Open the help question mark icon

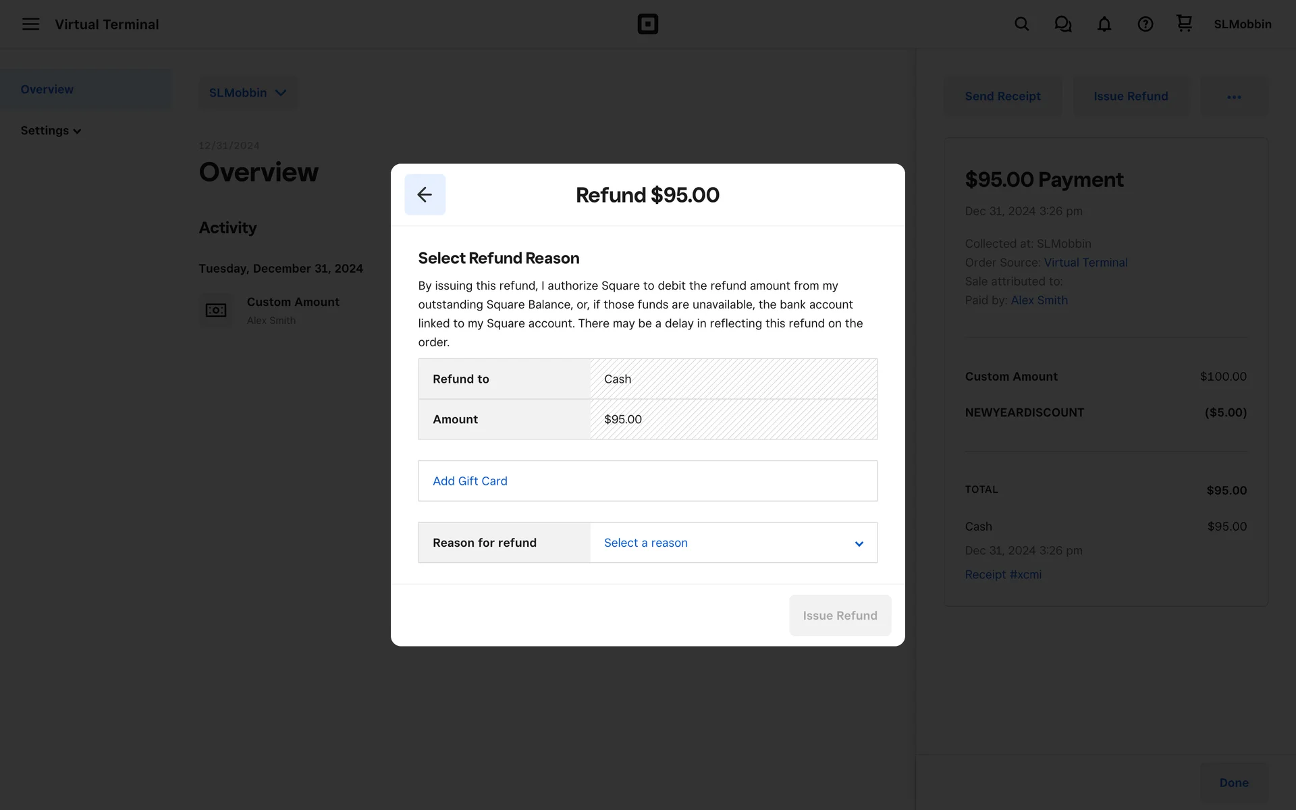pyautogui.click(x=1145, y=24)
